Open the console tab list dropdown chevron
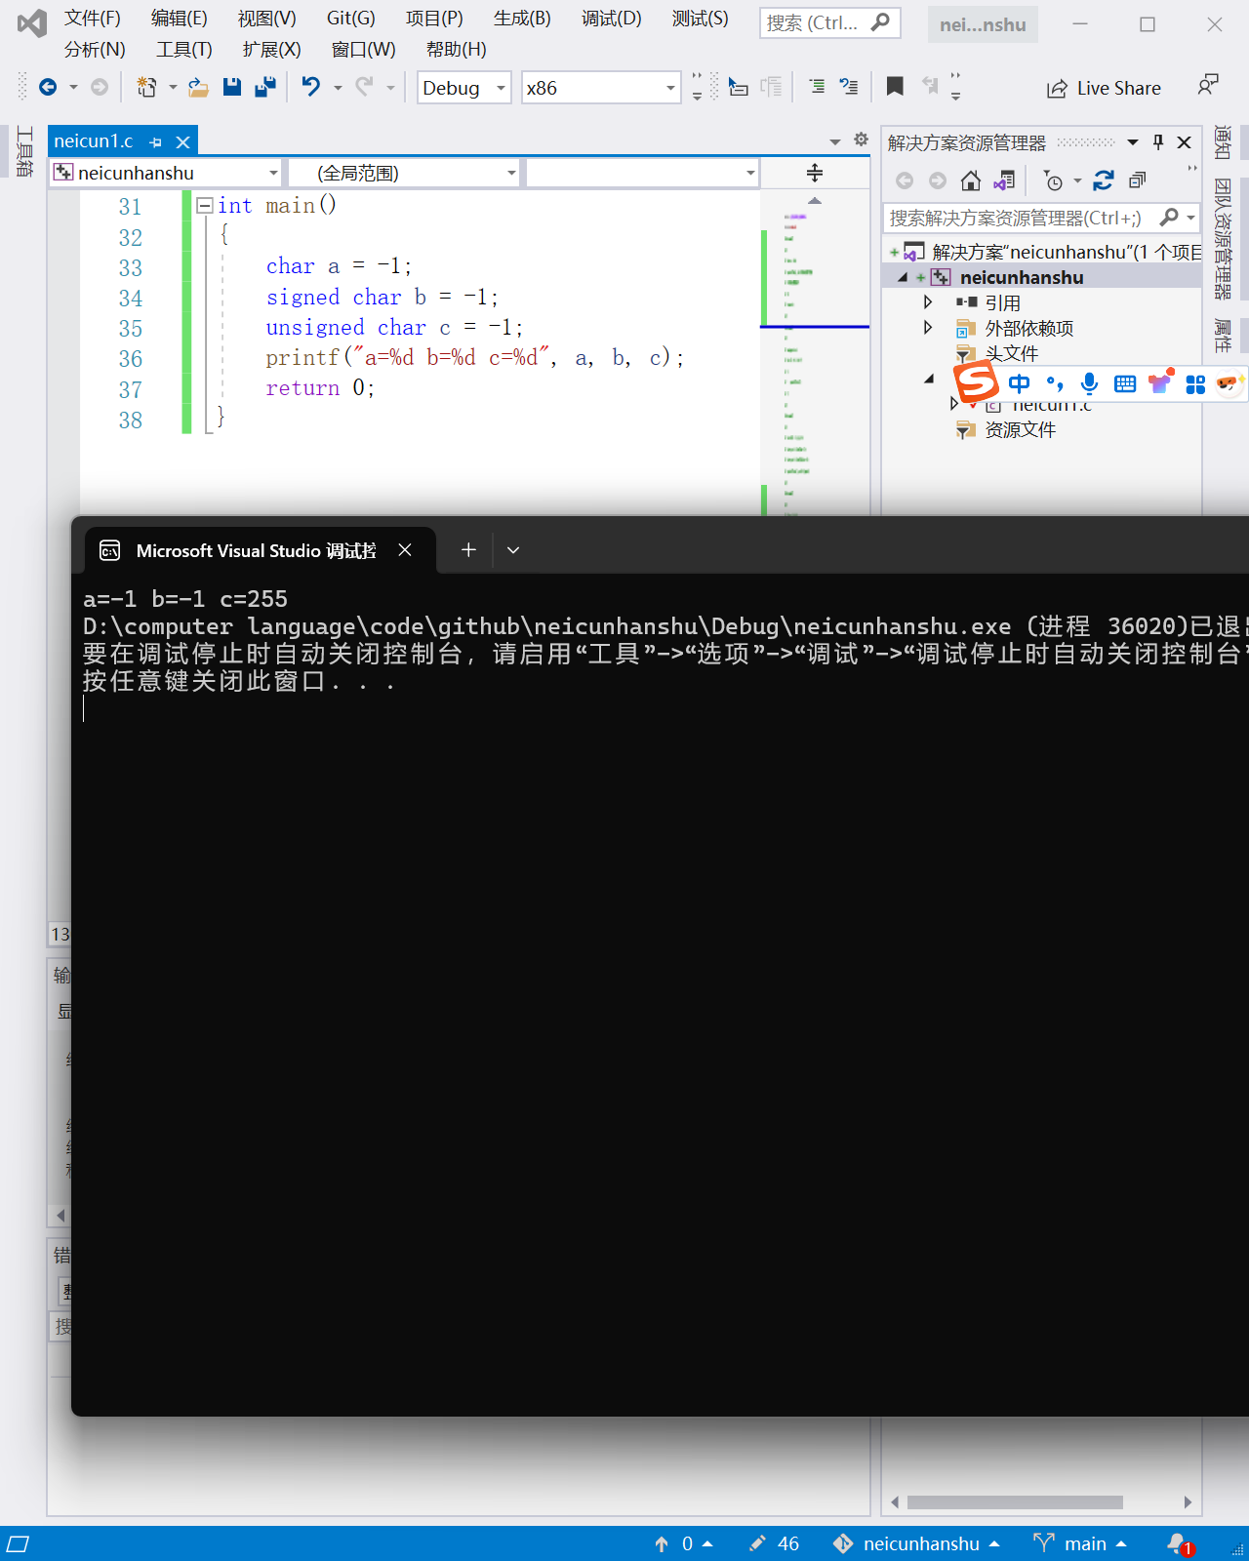 [x=513, y=550]
